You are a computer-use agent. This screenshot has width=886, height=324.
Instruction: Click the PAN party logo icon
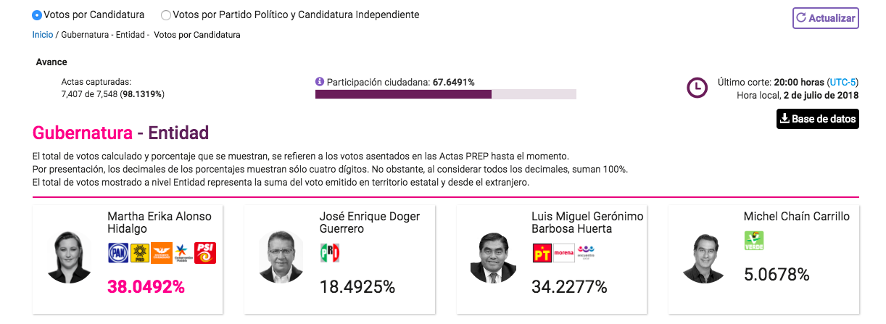(117, 252)
